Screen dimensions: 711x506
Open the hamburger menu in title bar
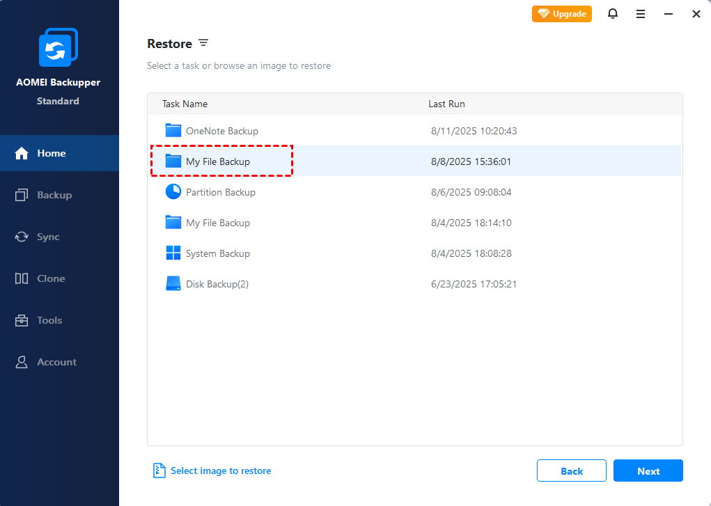point(641,14)
